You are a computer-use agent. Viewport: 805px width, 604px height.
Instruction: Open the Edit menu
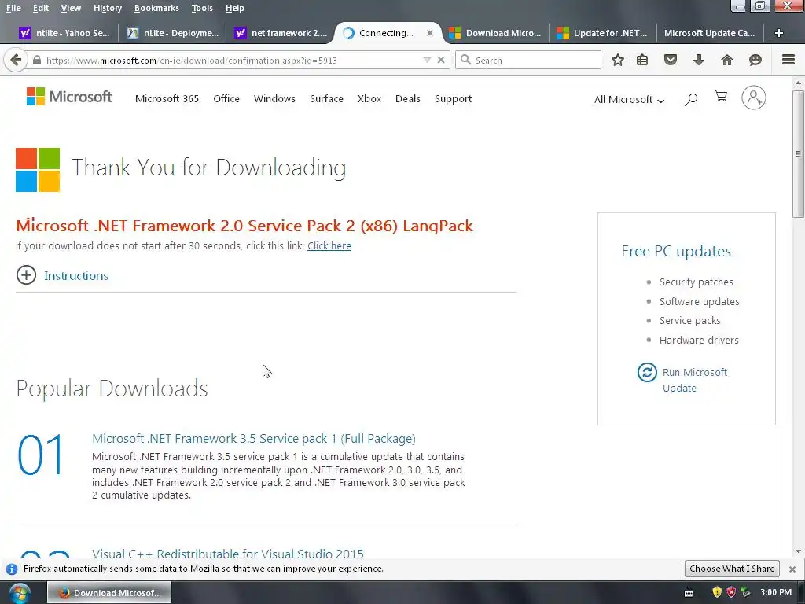(x=41, y=8)
